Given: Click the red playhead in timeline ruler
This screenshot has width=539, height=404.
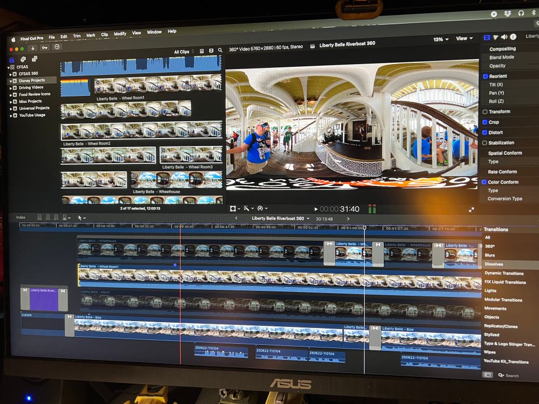Looking at the screenshot, I should click(x=180, y=226).
